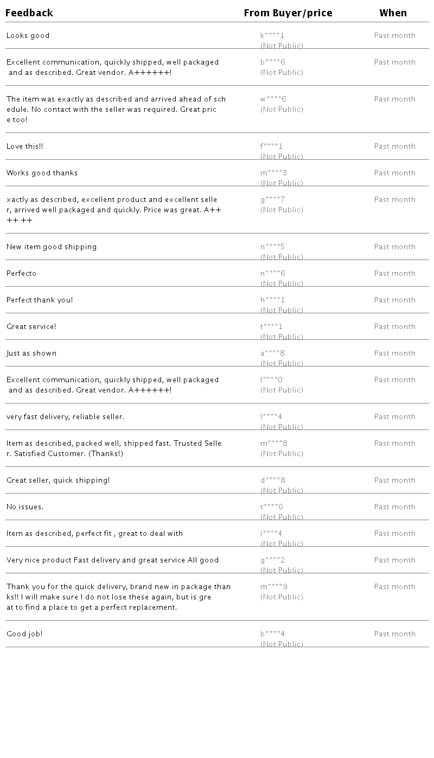Select buyer i****4 username
Image resolution: width=434 pixels, height=758 pixels.
pos(271,534)
